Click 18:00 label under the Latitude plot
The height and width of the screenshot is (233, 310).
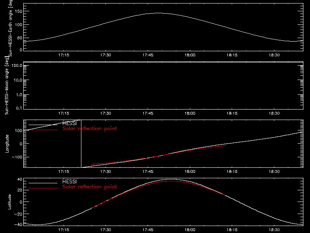(x=190, y=230)
